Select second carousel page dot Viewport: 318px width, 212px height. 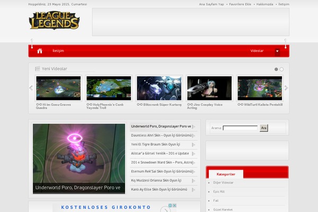[281, 69]
